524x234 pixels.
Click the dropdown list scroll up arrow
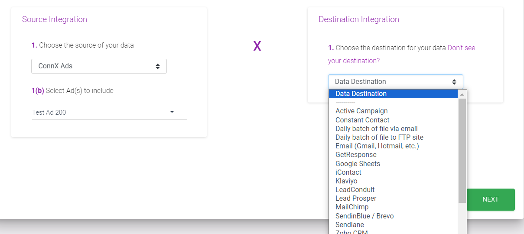tap(462, 94)
